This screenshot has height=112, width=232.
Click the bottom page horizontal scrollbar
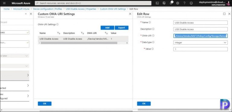coord(86,111)
